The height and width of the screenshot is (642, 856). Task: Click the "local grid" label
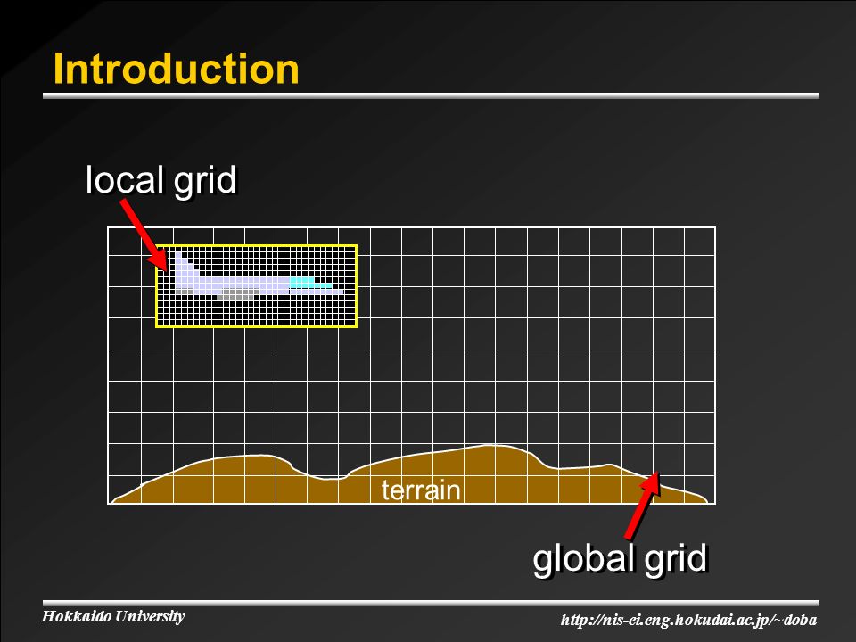click(161, 179)
